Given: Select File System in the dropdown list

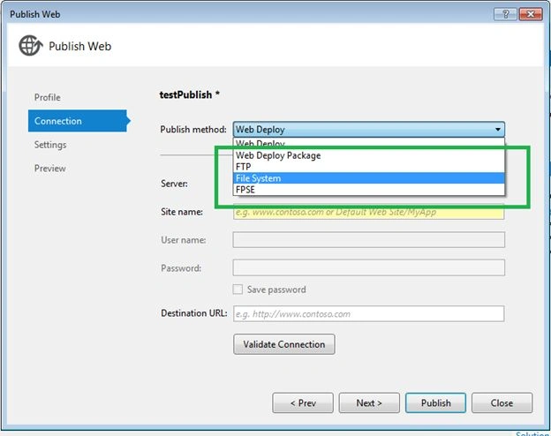Looking at the screenshot, I should click(x=368, y=178).
